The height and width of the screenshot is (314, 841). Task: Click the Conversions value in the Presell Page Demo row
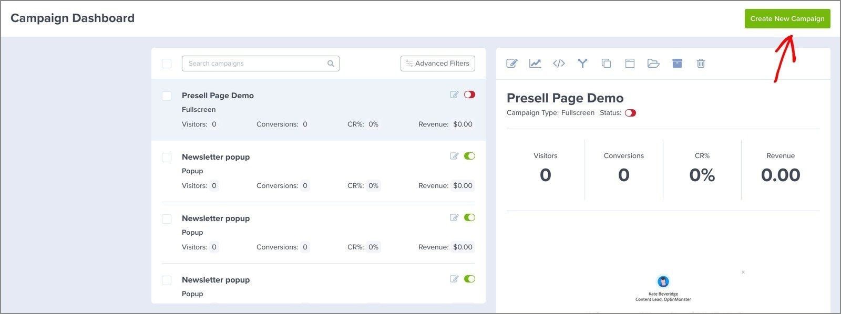[305, 124]
